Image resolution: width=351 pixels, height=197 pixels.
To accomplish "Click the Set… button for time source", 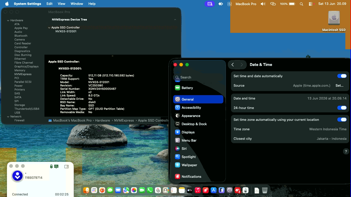I will (339, 85).
